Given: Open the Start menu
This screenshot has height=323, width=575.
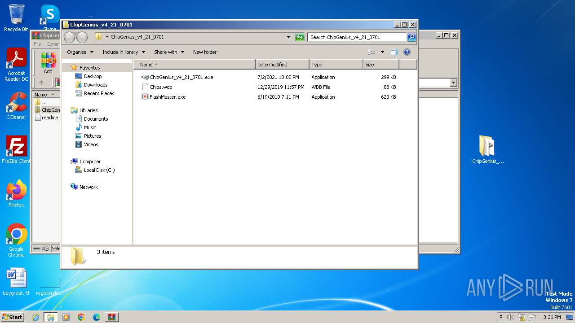Looking at the screenshot, I should click(x=13, y=317).
